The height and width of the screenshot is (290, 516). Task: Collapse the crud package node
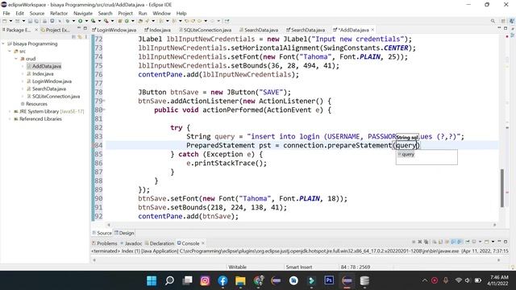tap(16, 59)
